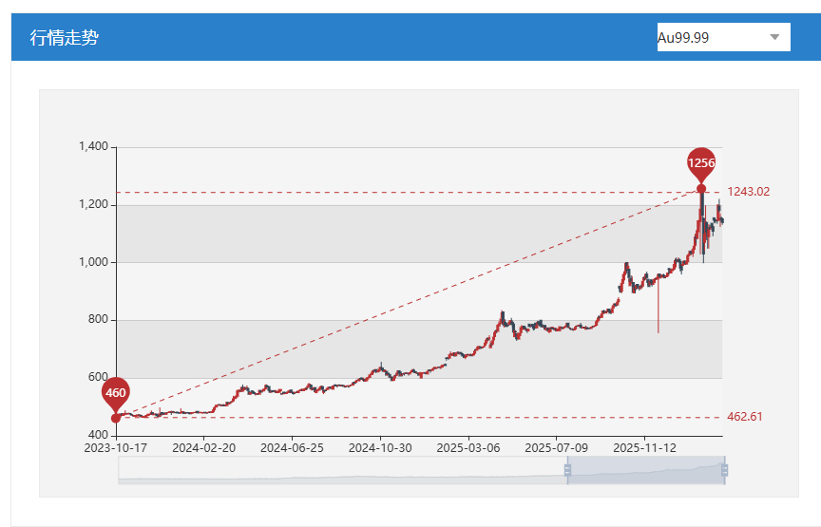Click the 2025-03-06 date axis label
Screen dimensions: 821x527
click(x=468, y=445)
